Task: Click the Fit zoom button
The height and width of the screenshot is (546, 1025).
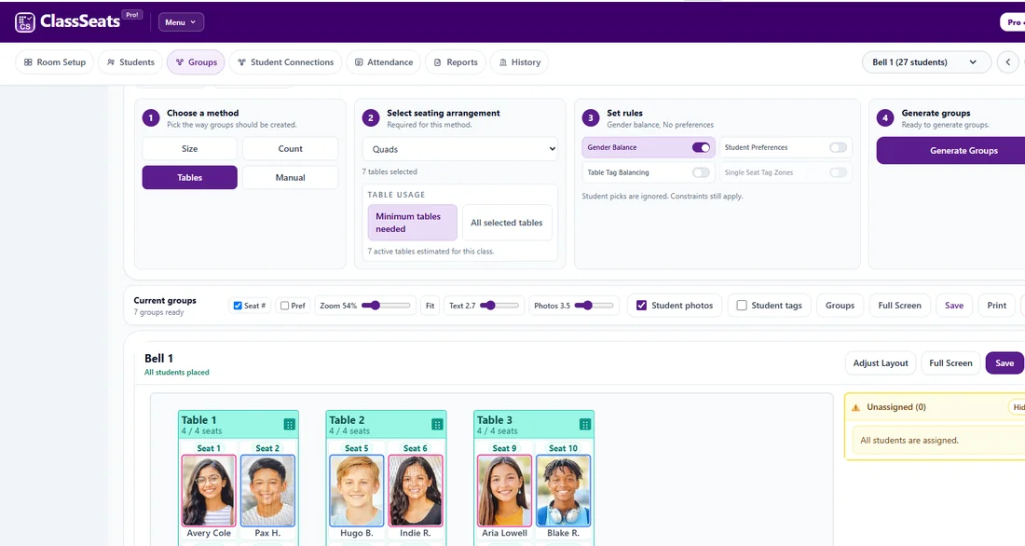Action: (x=430, y=306)
